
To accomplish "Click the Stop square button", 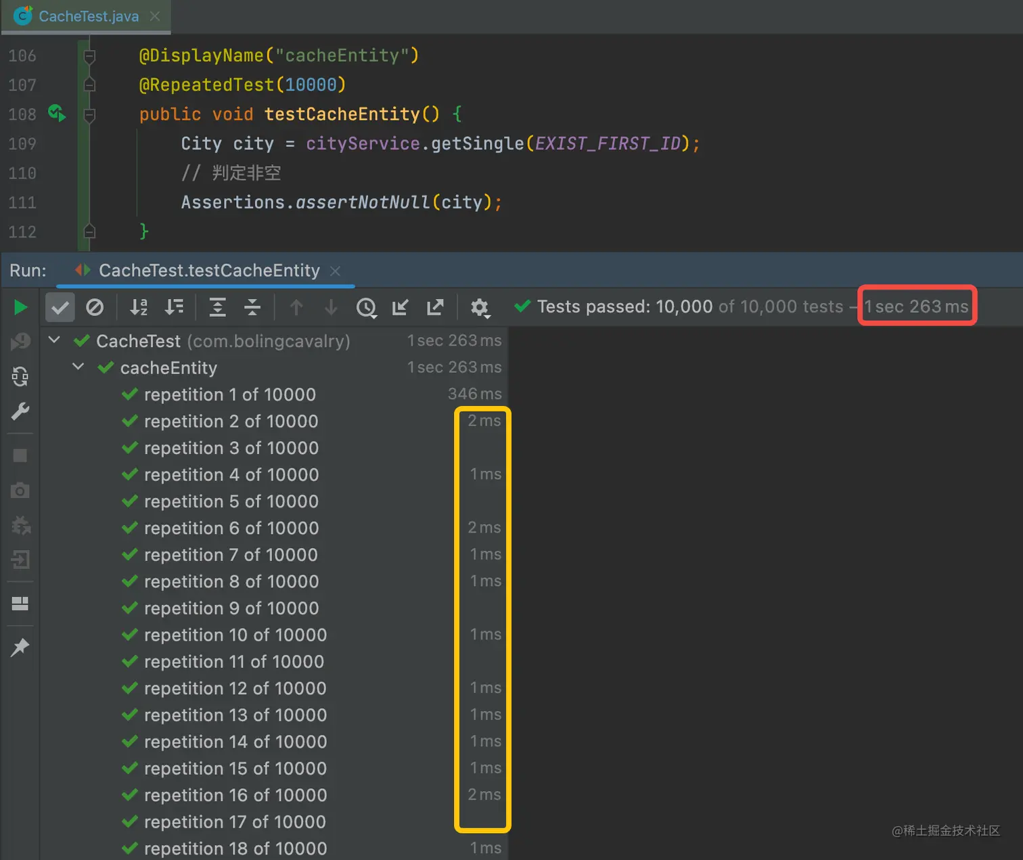I will coord(20,455).
